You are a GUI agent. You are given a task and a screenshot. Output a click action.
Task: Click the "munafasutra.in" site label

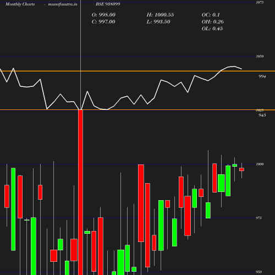point(63,4)
